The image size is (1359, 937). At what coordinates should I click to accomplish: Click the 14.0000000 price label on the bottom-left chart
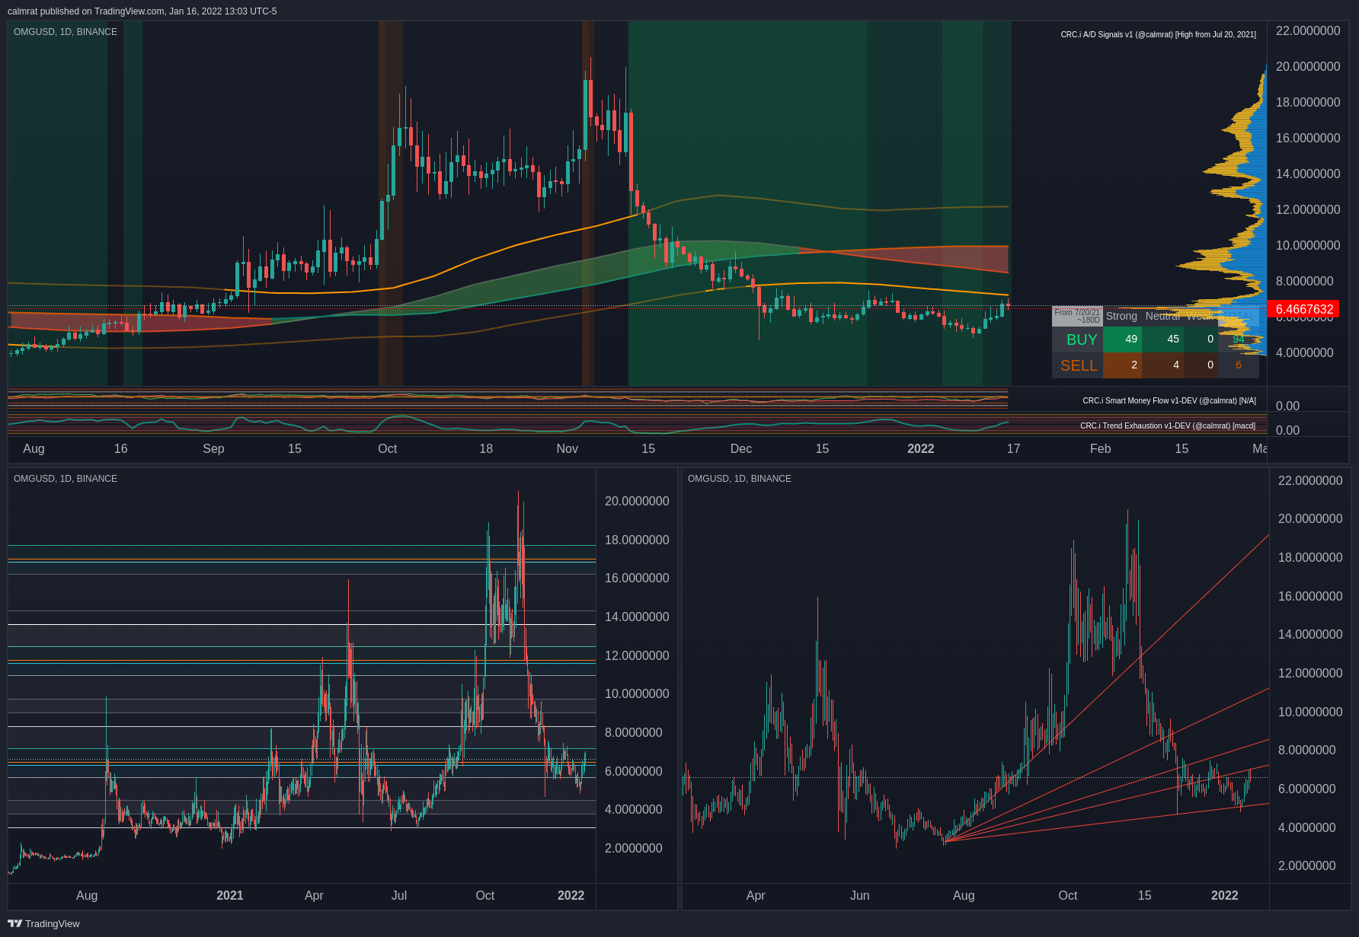(637, 617)
